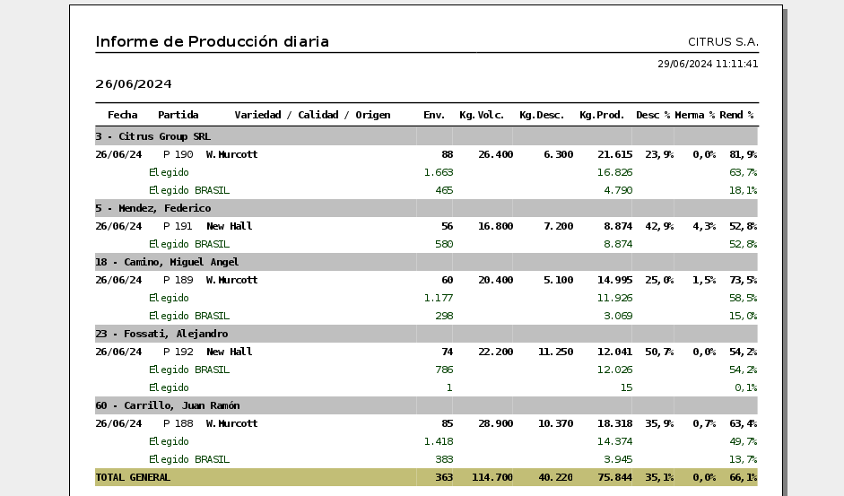
Task: Click partida 'P 188' cell
Action: click(x=178, y=423)
